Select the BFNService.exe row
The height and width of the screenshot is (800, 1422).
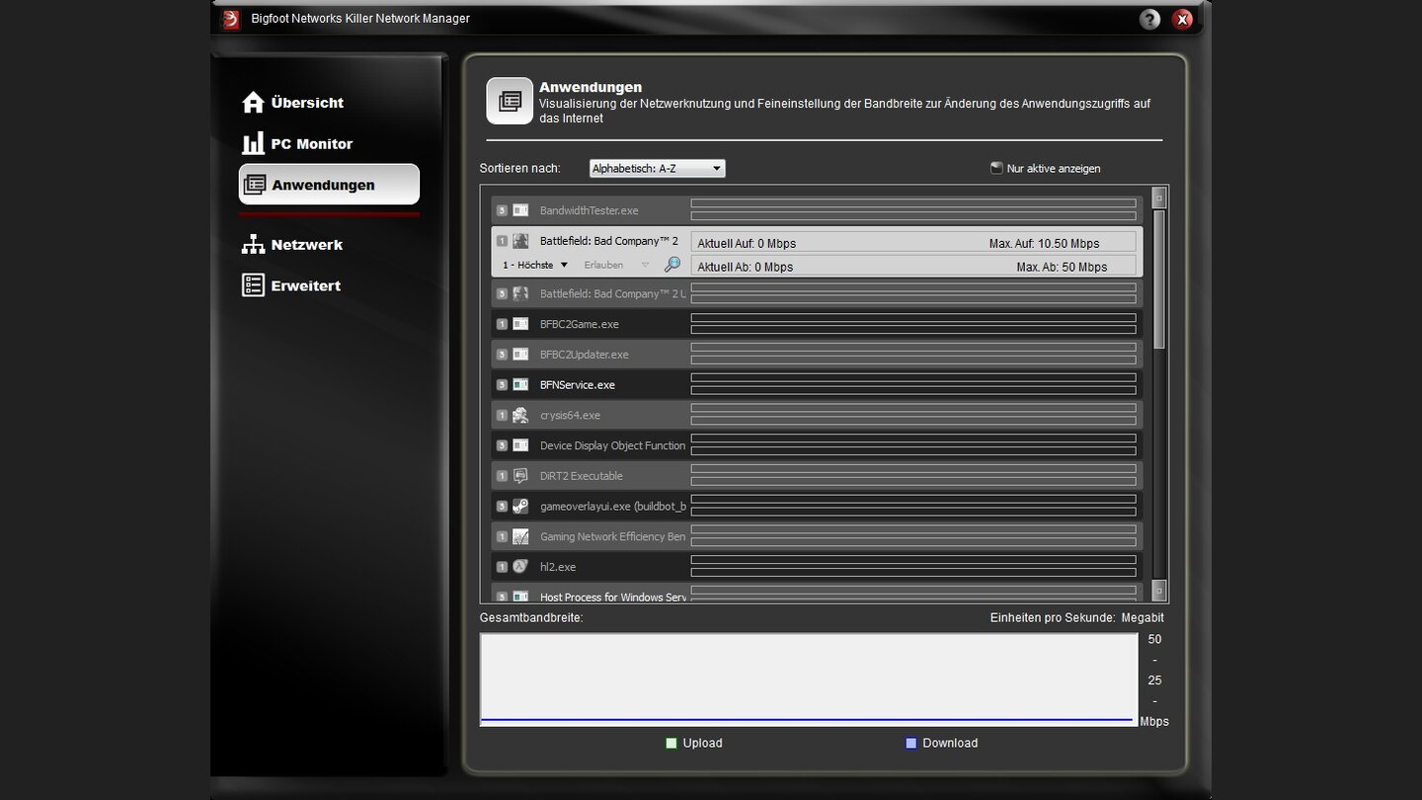pyautogui.click(x=817, y=385)
